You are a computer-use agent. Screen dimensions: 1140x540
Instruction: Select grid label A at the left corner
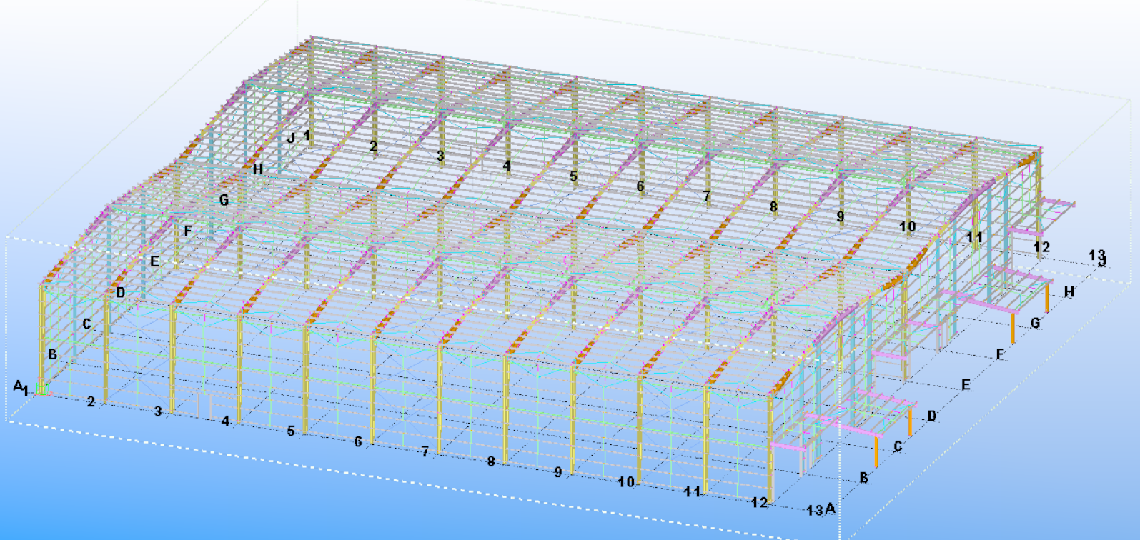coord(17,386)
